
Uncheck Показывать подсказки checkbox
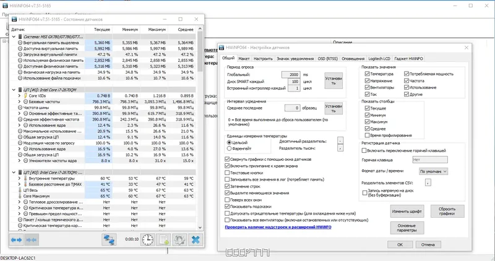click(227, 207)
